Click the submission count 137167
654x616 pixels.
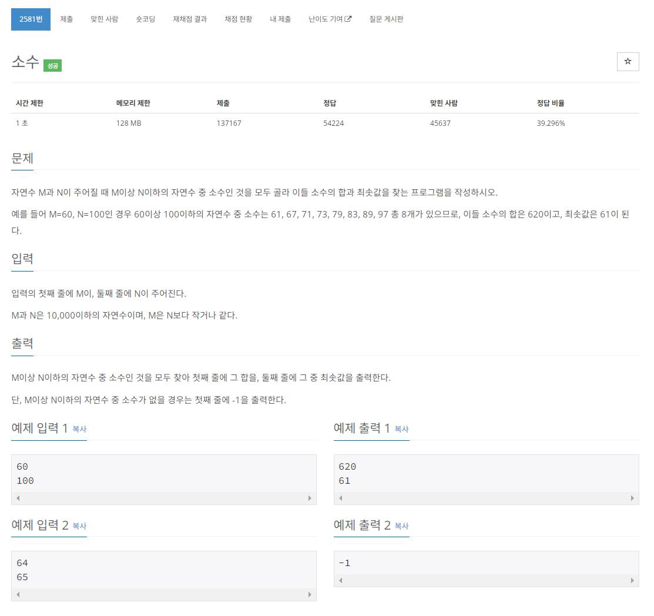pos(229,123)
